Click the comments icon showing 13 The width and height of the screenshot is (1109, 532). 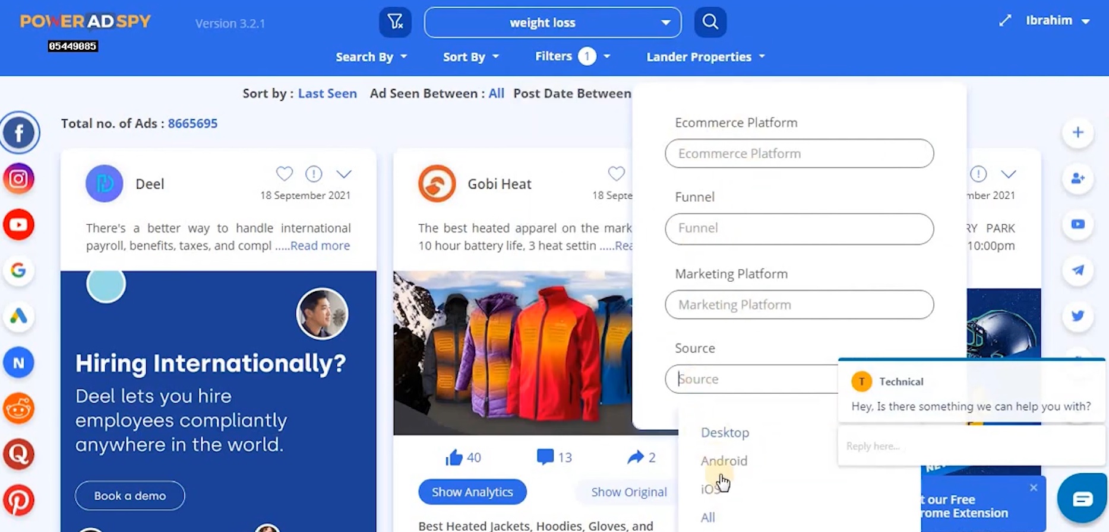[545, 457]
